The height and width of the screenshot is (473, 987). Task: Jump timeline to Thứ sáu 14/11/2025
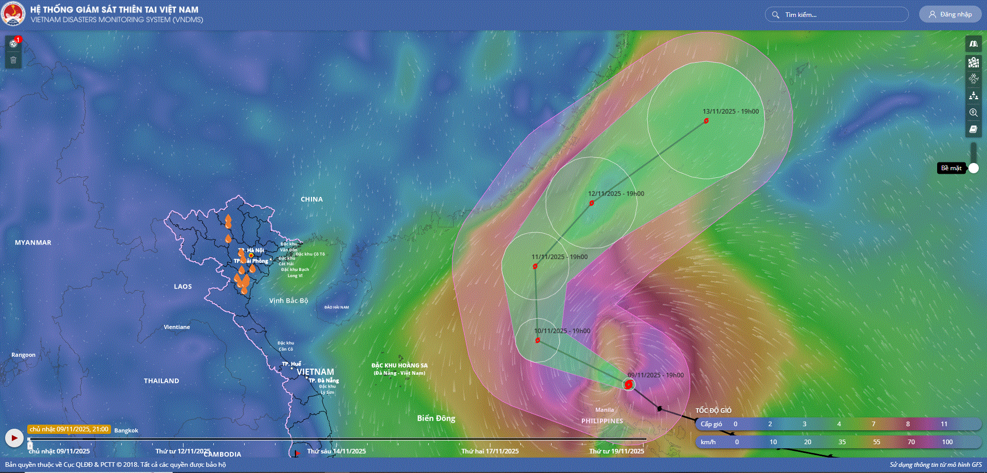click(x=336, y=451)
